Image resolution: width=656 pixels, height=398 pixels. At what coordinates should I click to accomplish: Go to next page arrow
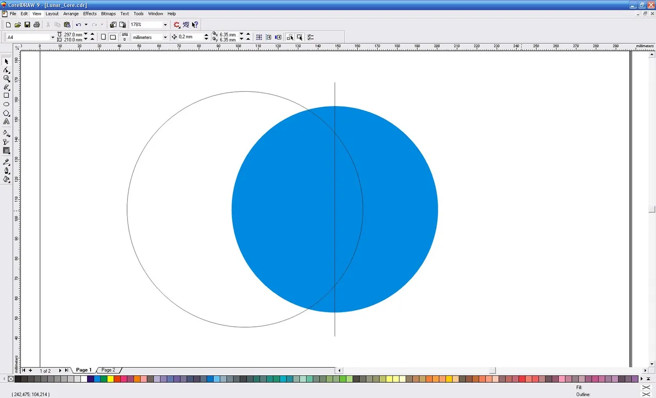coord(60,370)
